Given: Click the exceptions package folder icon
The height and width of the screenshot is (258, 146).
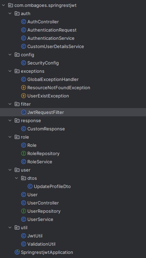Looking at the screenshot, I should 17,71.
